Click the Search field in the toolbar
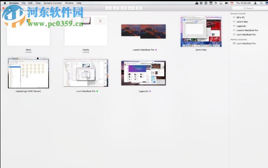This screenshot has width=268, height=168. pyautogui.click(x=250, y=8)
